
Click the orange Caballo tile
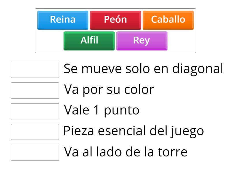point(168,20)
